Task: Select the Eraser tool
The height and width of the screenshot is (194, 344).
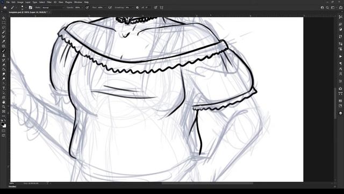Action: pyautogui.click(x=4, y=65)
